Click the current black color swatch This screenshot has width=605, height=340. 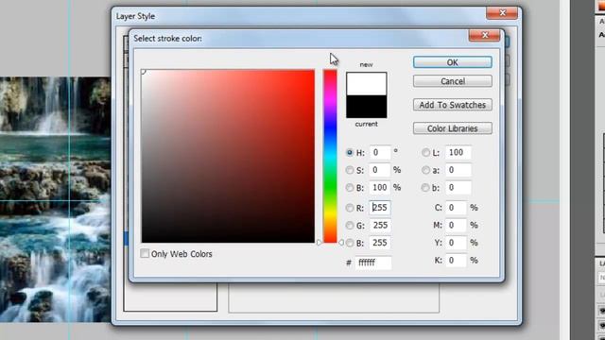(366, 107)
